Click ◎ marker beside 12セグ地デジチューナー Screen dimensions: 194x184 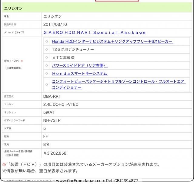coord(47,49)
